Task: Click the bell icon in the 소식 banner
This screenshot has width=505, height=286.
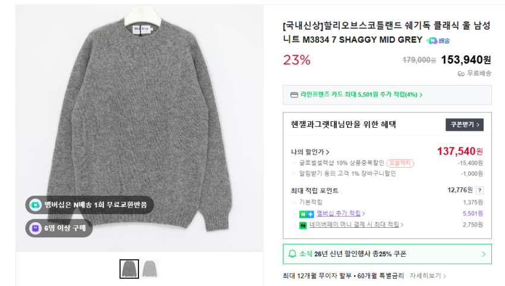Action: pos(292,254)
